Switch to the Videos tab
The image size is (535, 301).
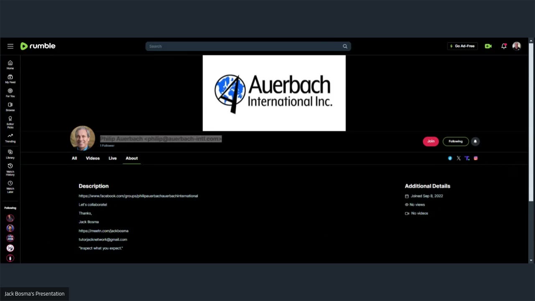pyautogui.click(x=93, y=158)
